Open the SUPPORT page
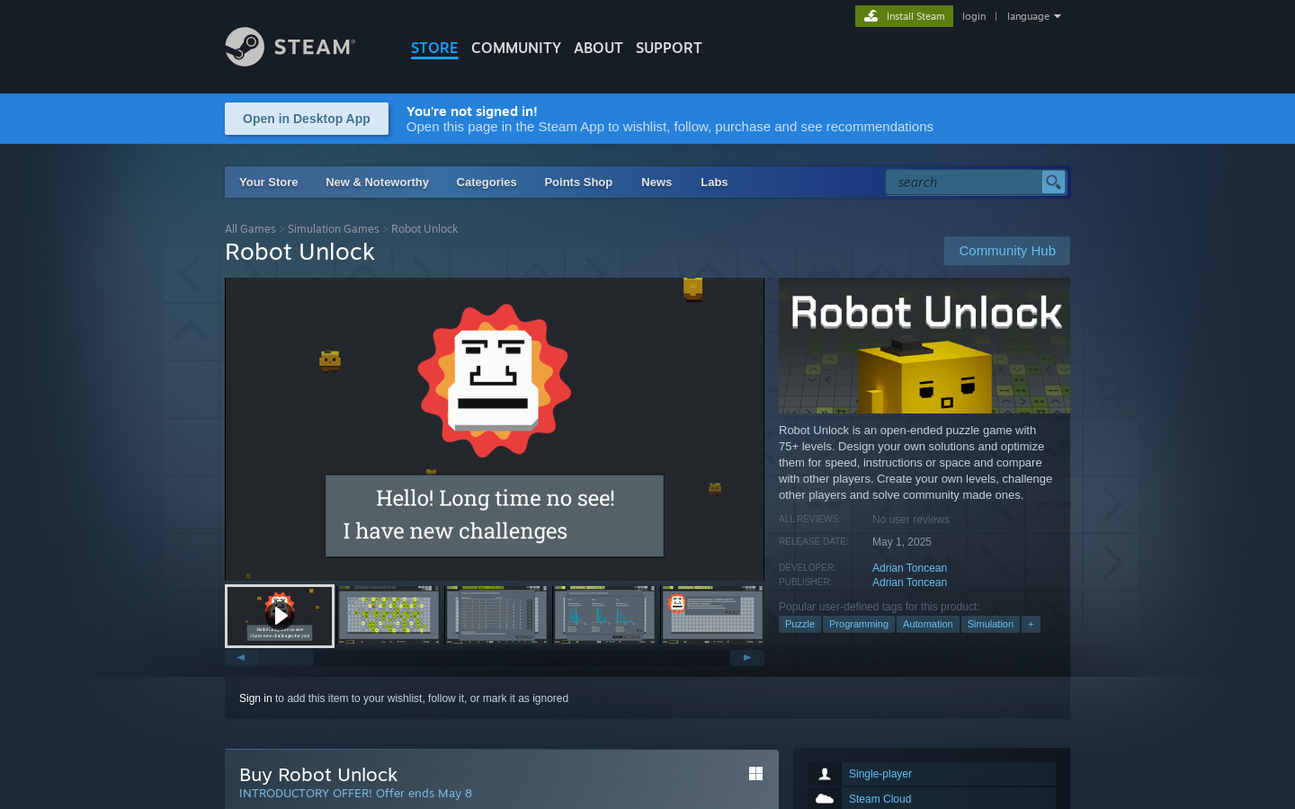The width and height of the screenshot is (1295, 809). coord(668,48)
